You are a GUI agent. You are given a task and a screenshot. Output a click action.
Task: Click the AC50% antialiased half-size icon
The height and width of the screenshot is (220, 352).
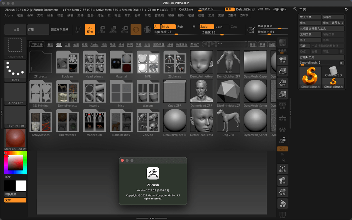point(282,94)
